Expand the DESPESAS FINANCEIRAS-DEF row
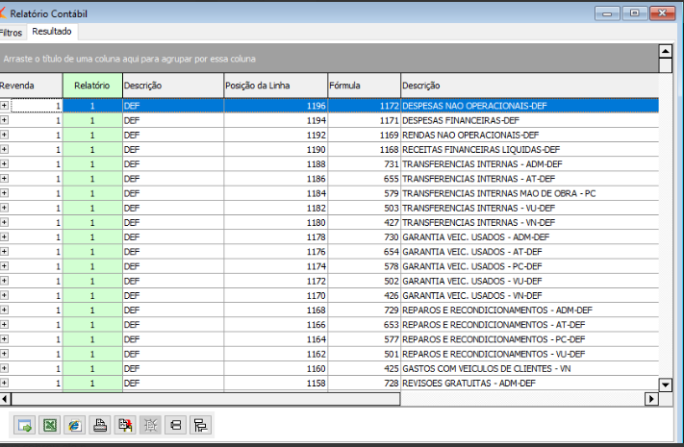 point(4,120)
